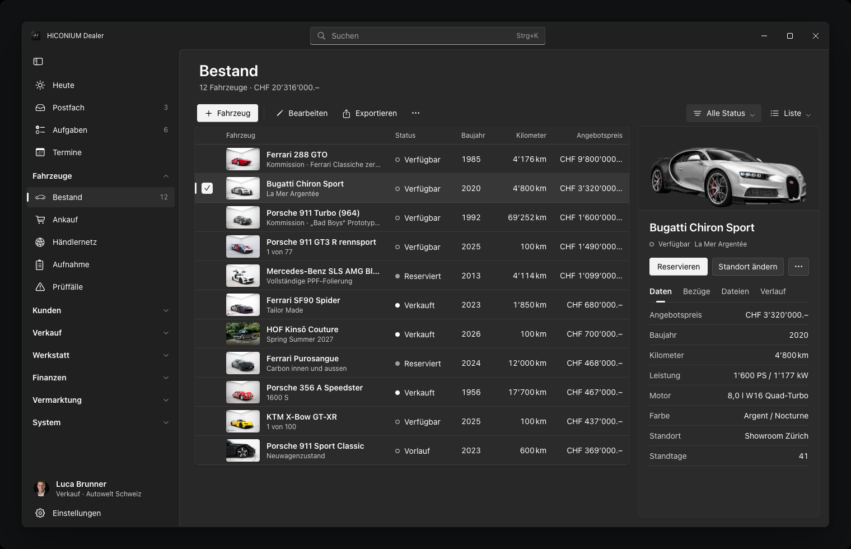Focus the Suchen search field
The height and width of the screenshot is (549, 851).
click(428, 36)
